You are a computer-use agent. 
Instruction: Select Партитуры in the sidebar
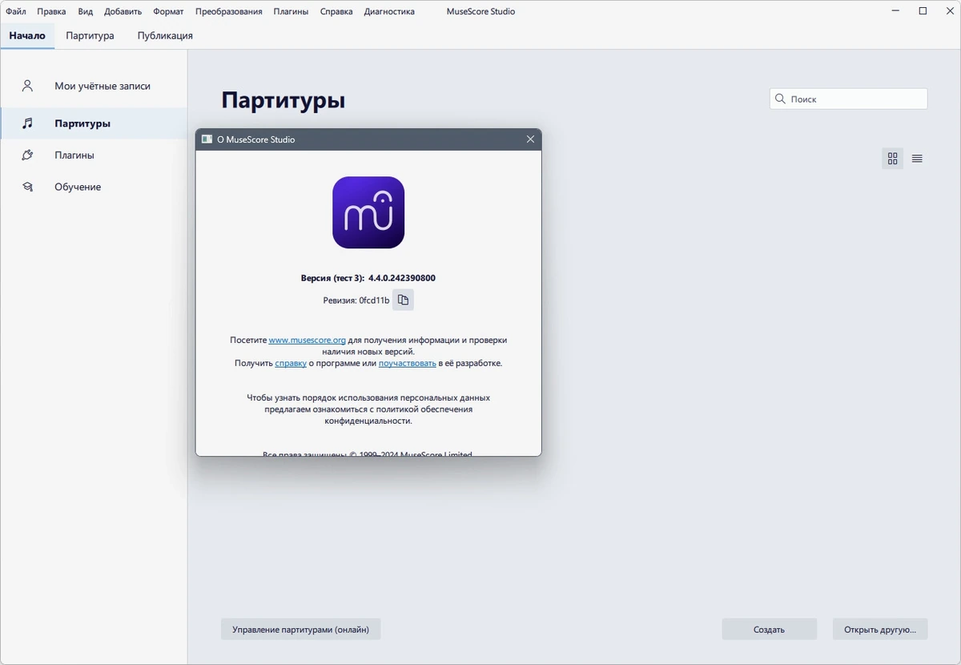(x=94, y=123)
